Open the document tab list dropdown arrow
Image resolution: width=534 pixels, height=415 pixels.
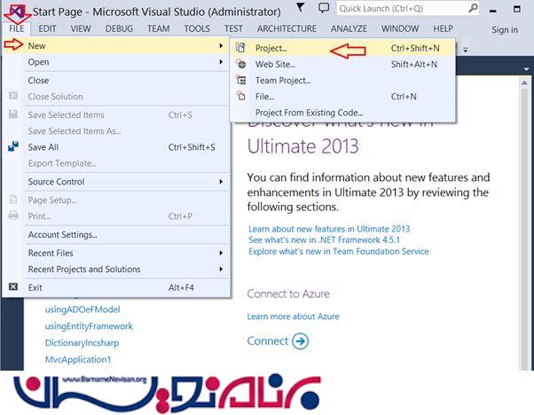(x=527, y=69)
